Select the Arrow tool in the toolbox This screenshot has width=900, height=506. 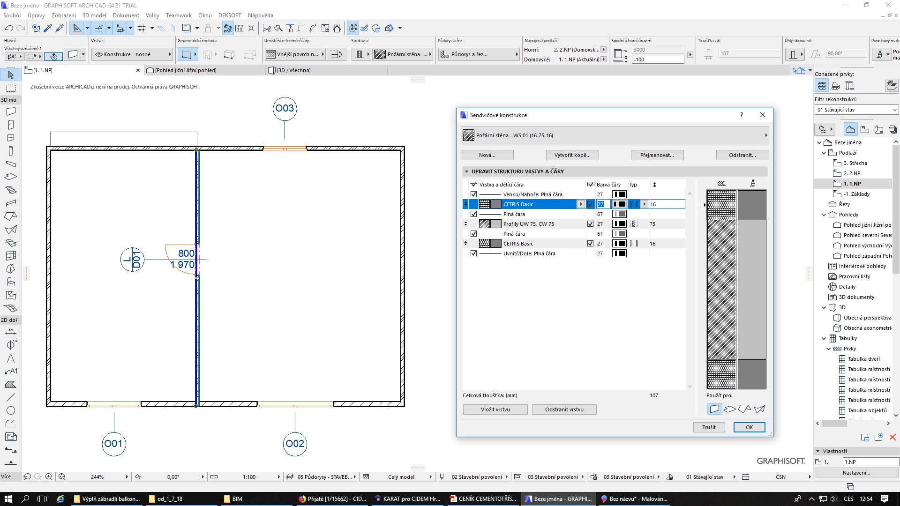(x=11, y=75)
